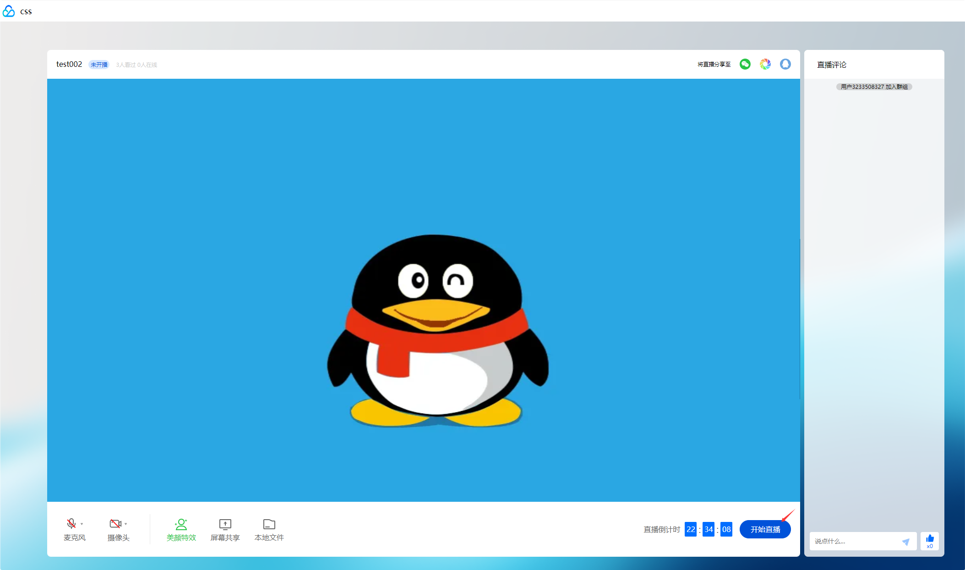The image size is (965, 570).
Task: Click the 将直播分享至 share label
Action: (x=714, y=64)
